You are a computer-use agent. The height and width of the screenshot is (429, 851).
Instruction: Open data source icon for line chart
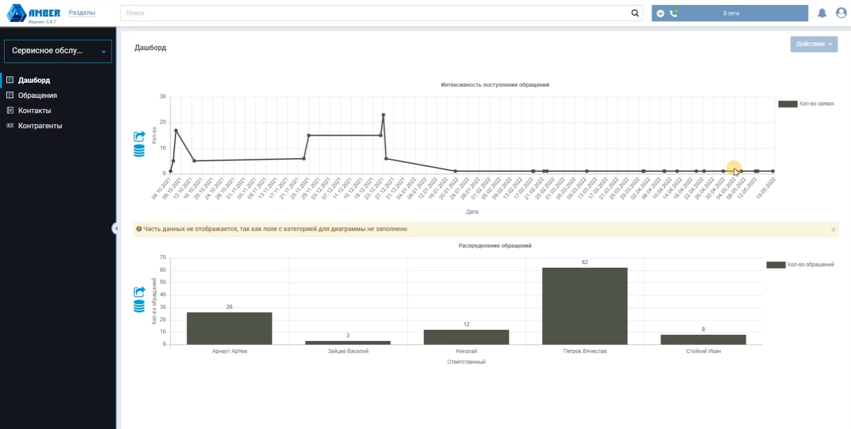[139, 151]
